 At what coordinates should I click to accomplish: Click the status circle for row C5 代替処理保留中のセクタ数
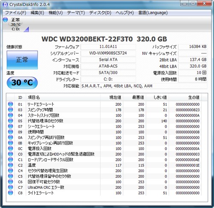(10, 176)
